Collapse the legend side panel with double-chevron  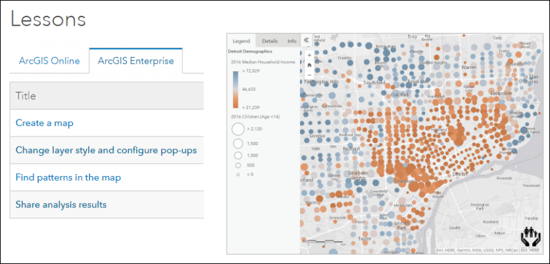click(x=306, y=40)
